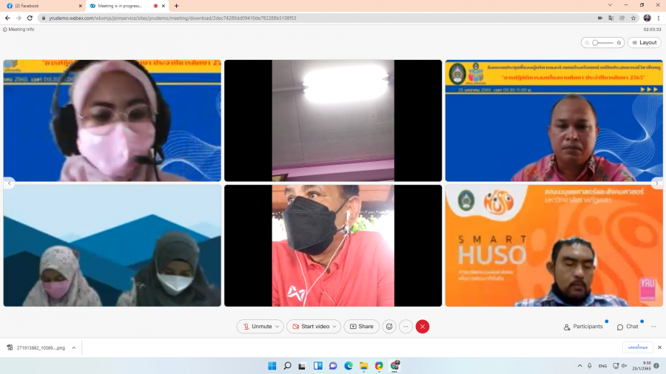Screen dimensions: 666x374
Task: Click the zoom in magnifier icon
Action: [619, 43]
